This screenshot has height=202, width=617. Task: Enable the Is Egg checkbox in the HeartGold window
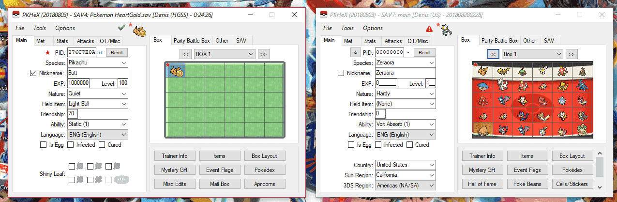(44, 145)
